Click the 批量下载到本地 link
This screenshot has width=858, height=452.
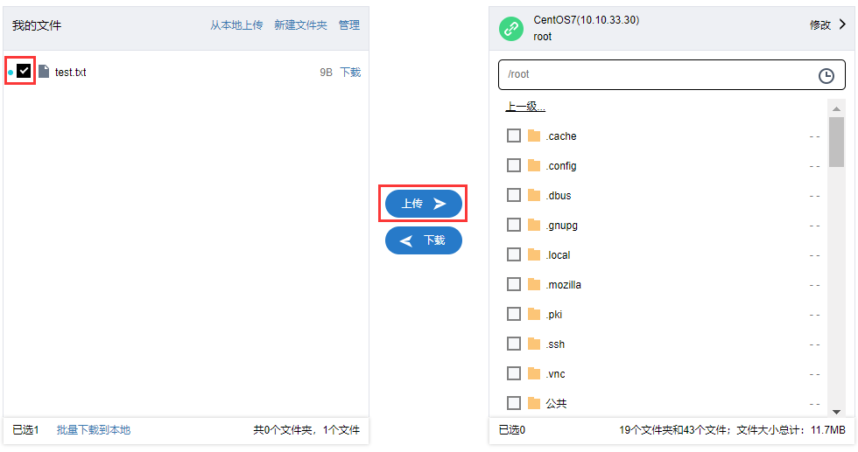94,430
